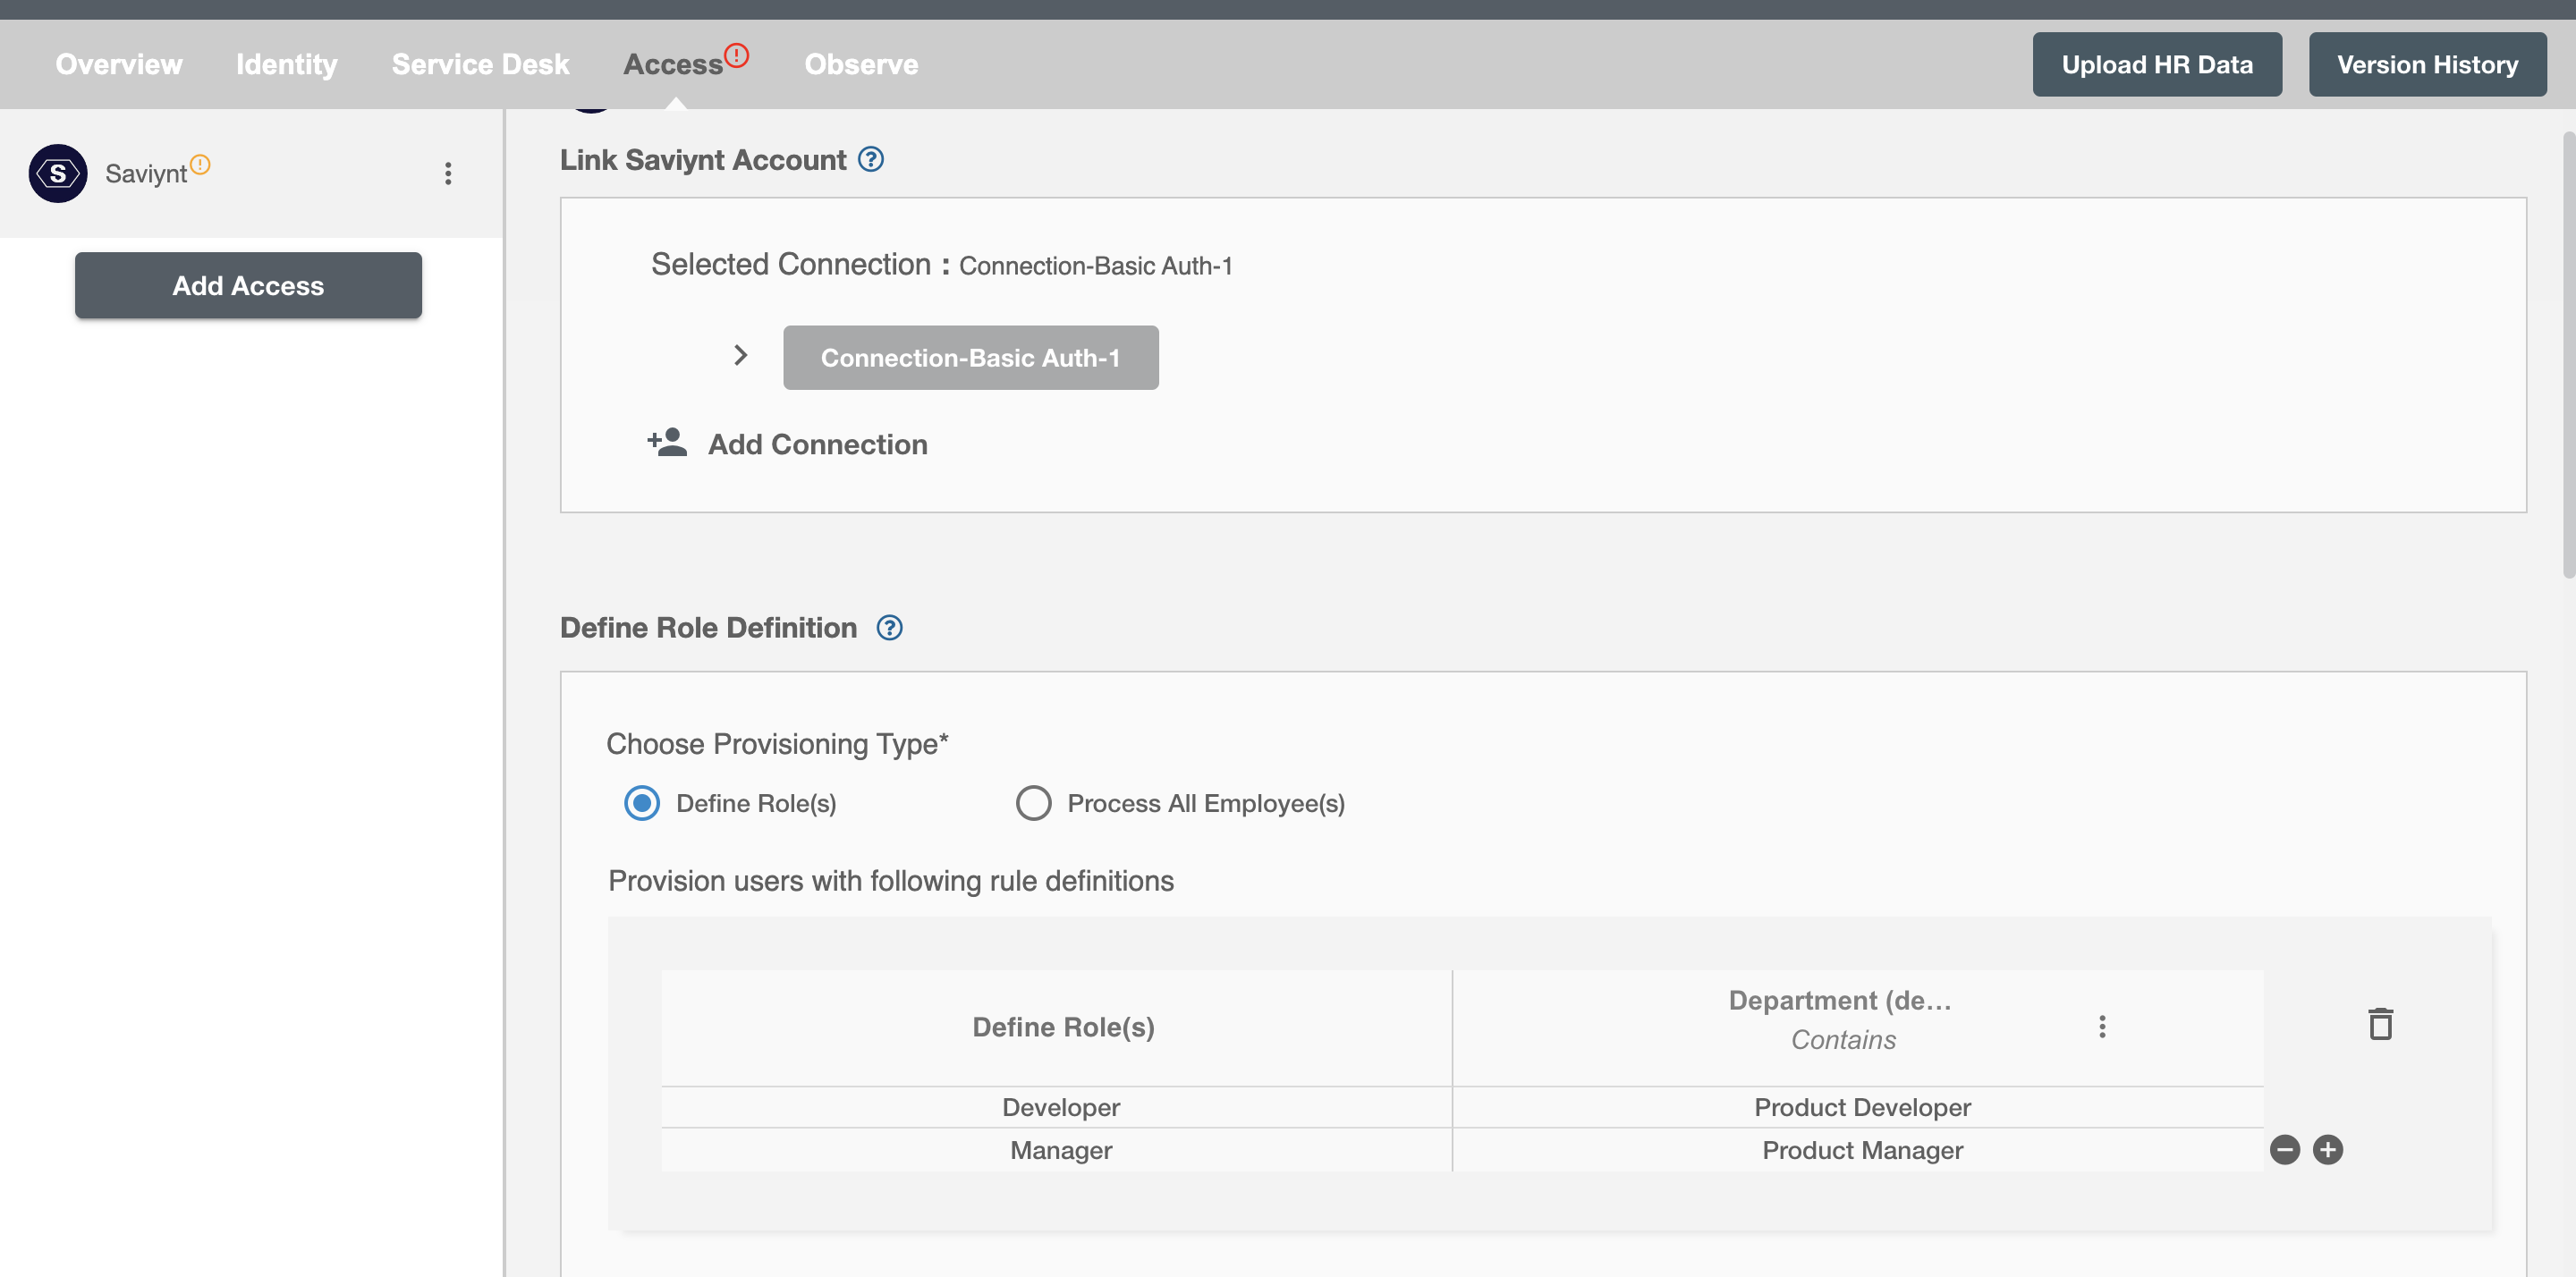Image resolution: width=2576 pixels, height=1277 pixels.
Task: Click the three-dot options icon in the Department column
Action: coord(2103,1028)
